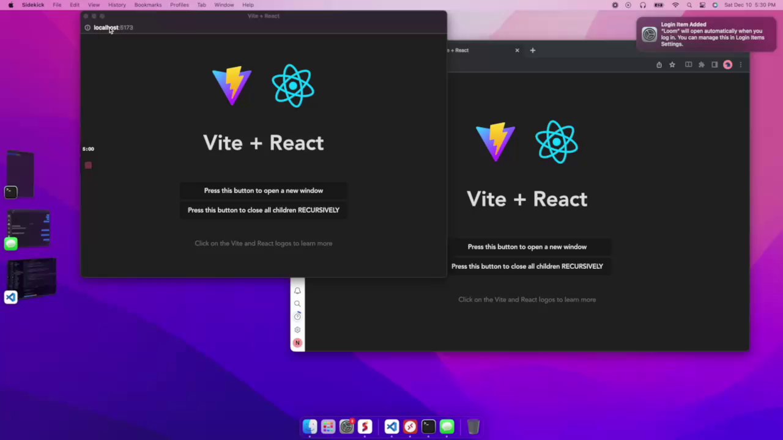
Task: Open the Wi-Fi menu bar icon
Action: click(x=675, y=5)
